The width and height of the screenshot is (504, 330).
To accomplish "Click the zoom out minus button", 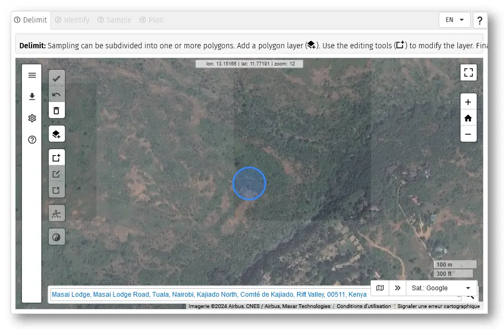I will pyautogui.click(x=468, y=134).
